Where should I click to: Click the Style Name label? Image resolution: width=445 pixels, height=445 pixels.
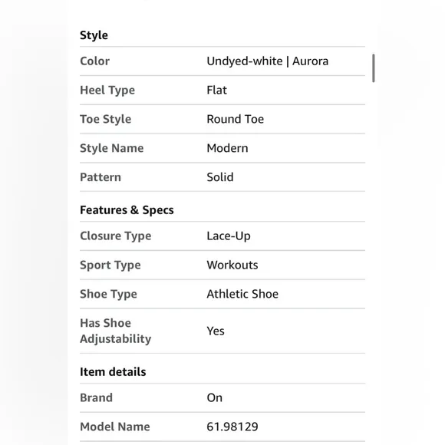pyautogui.click(x=112, y=148)
